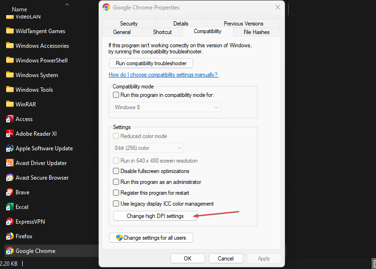The height and width of the screenshot is (269, 376).
Task: Tick Run in 640 x 480 screen resolution
Action: point(116,161)
